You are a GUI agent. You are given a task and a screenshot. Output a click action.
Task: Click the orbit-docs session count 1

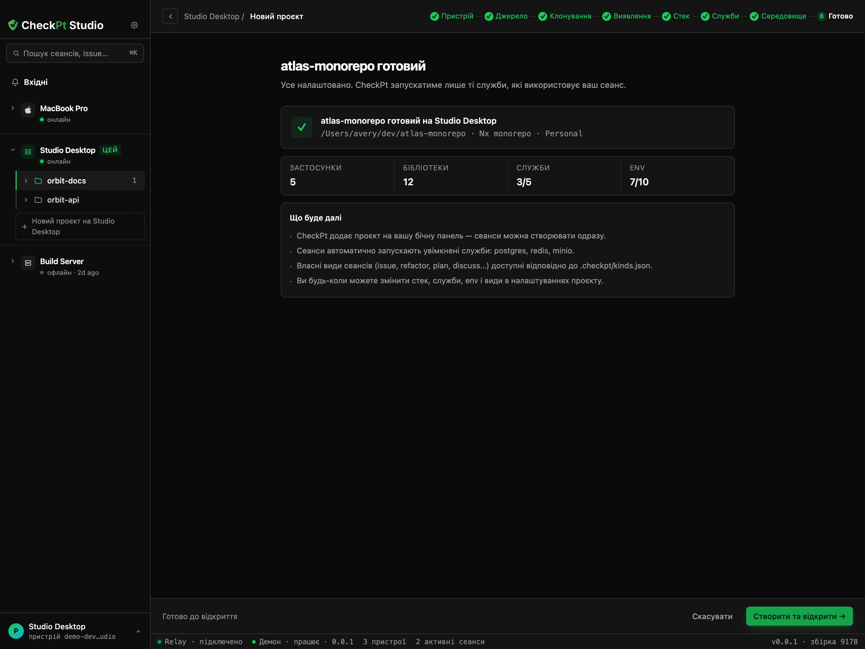pyautogui.click(x=134, y=180)
